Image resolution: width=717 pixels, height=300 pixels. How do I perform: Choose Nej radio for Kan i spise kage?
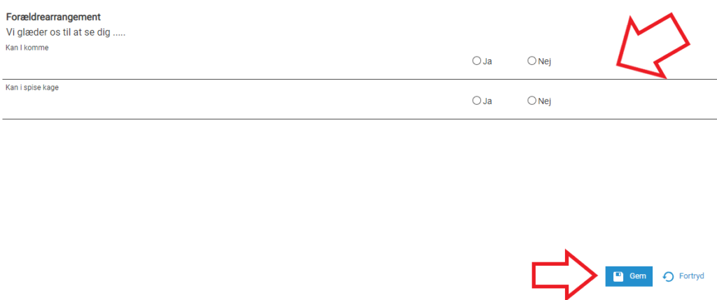(x=531, y=101)
